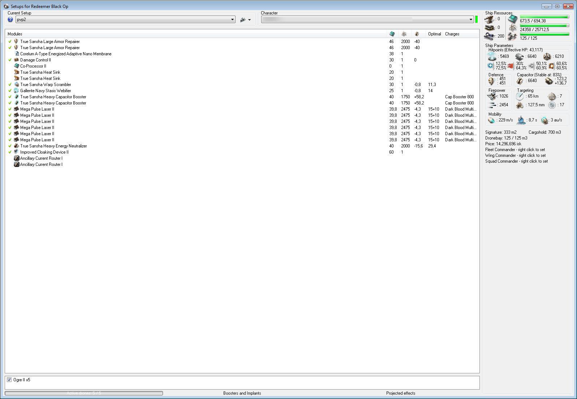Toggle the Gallente Navy Stasis Webifier checkmark
This screenshot has height=399, width=577.
pyautogui.click(x=10, y=91)
